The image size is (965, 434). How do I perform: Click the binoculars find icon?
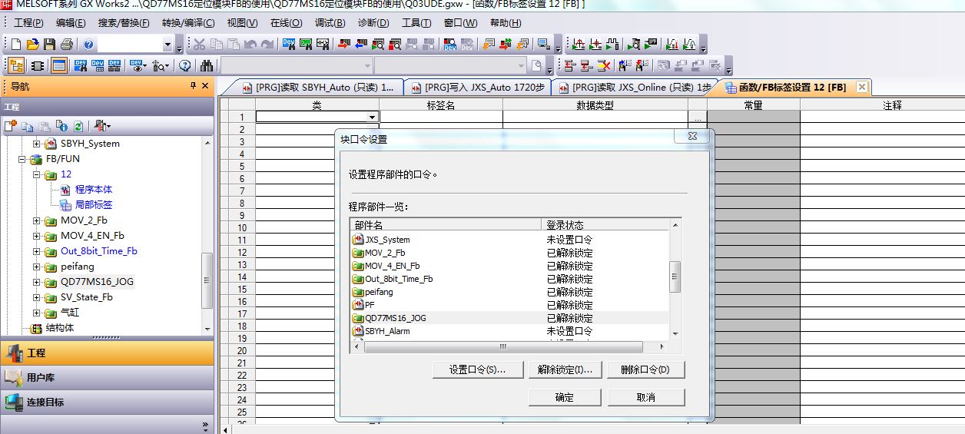click(x=207, y=65)
